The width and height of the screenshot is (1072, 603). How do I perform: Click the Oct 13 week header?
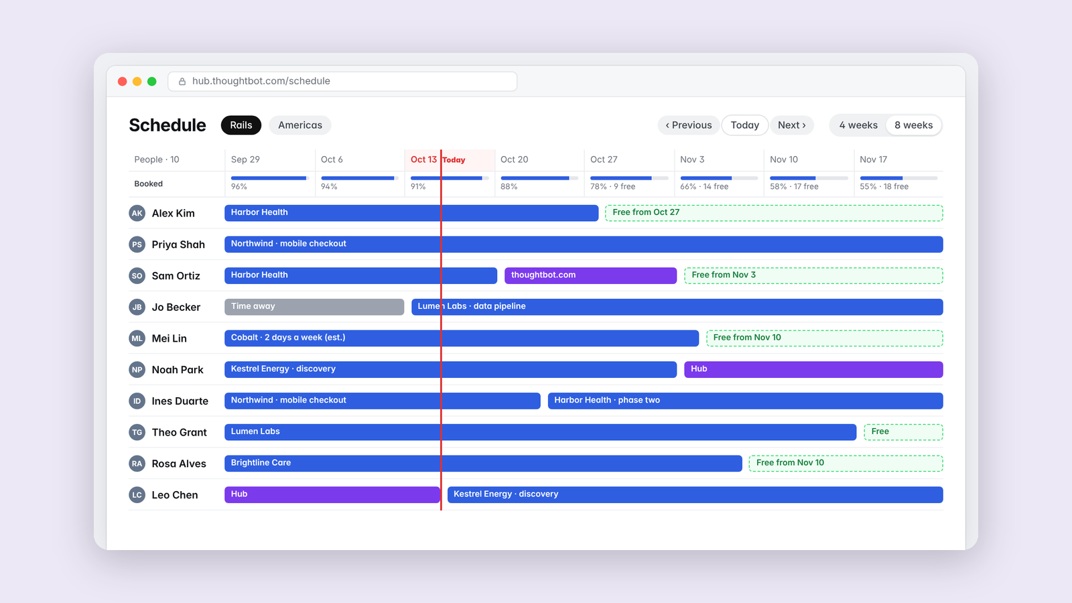[450, 159]
